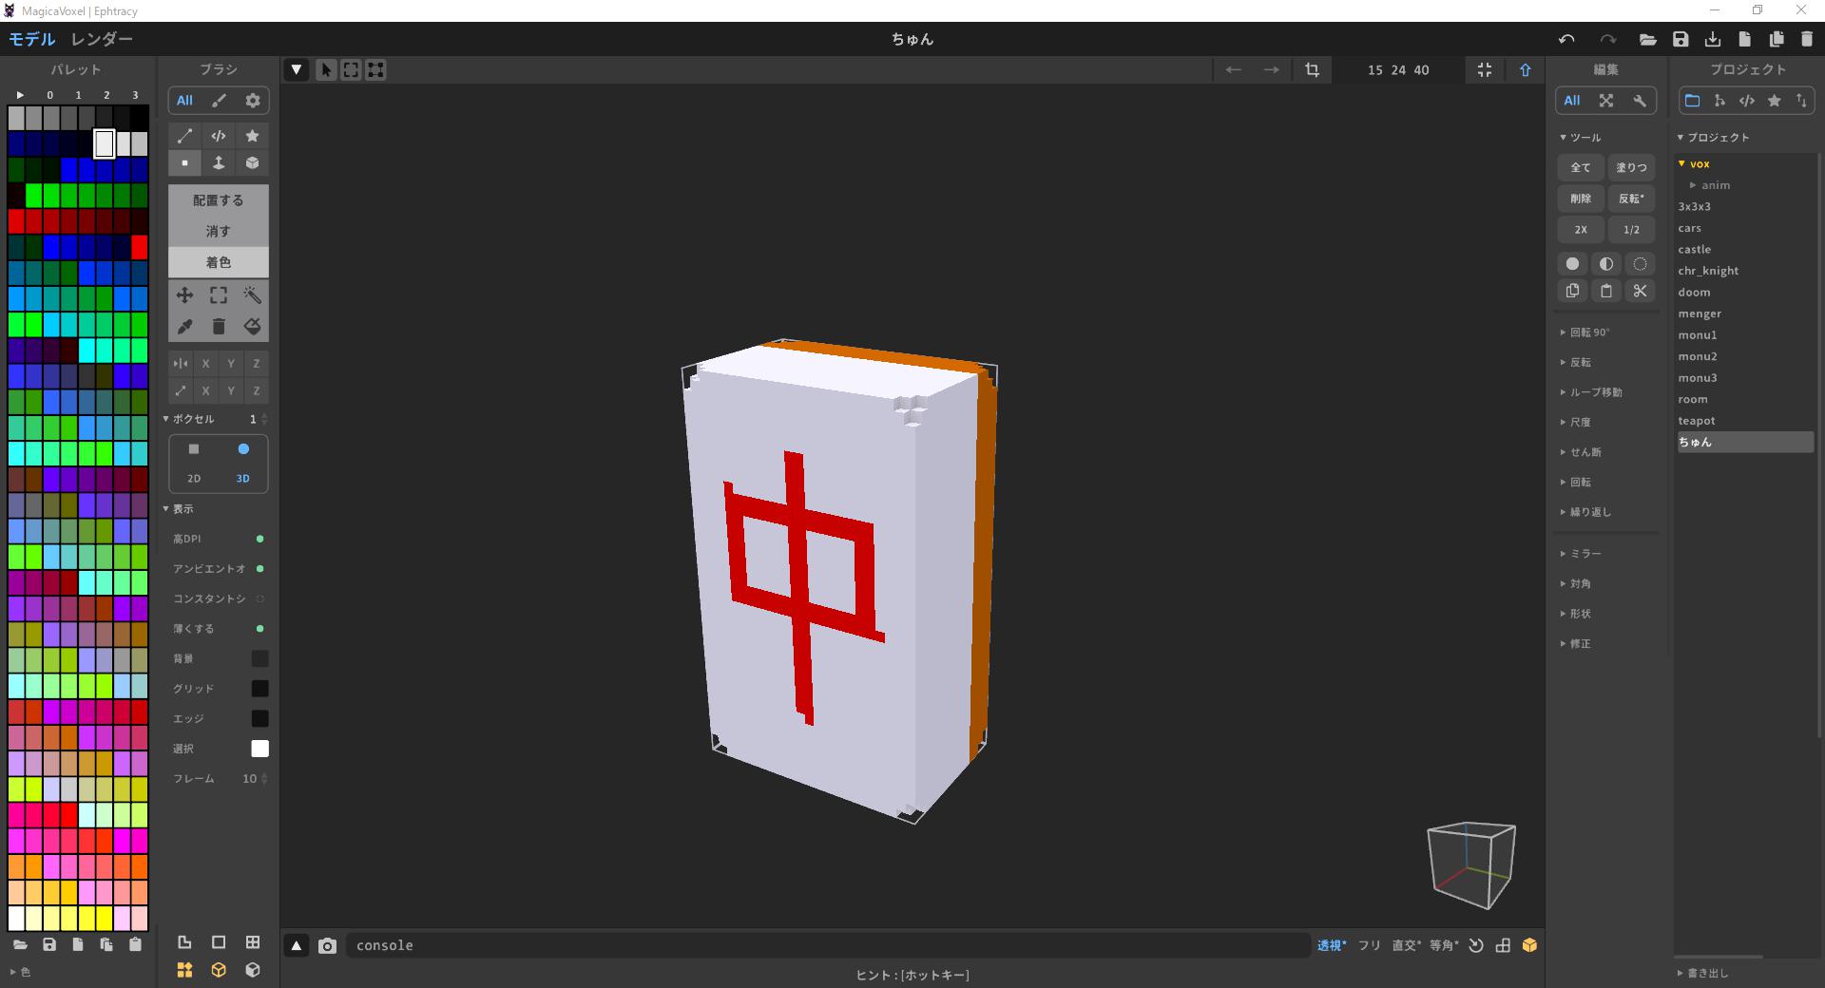Click the 消す erase button
Viewport: 1825px width, 988px height.
click(x=219, y=231)
